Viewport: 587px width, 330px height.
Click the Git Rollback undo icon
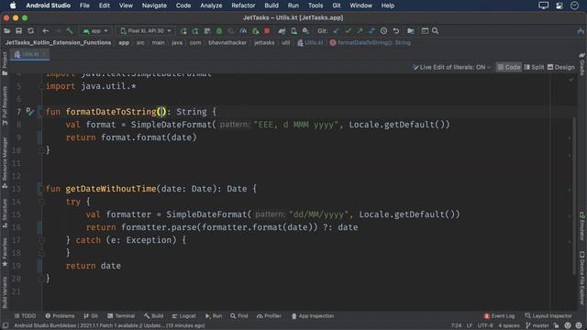tap(396, 31)
